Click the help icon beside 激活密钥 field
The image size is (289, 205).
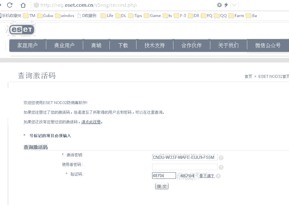(x=221, y=158)
